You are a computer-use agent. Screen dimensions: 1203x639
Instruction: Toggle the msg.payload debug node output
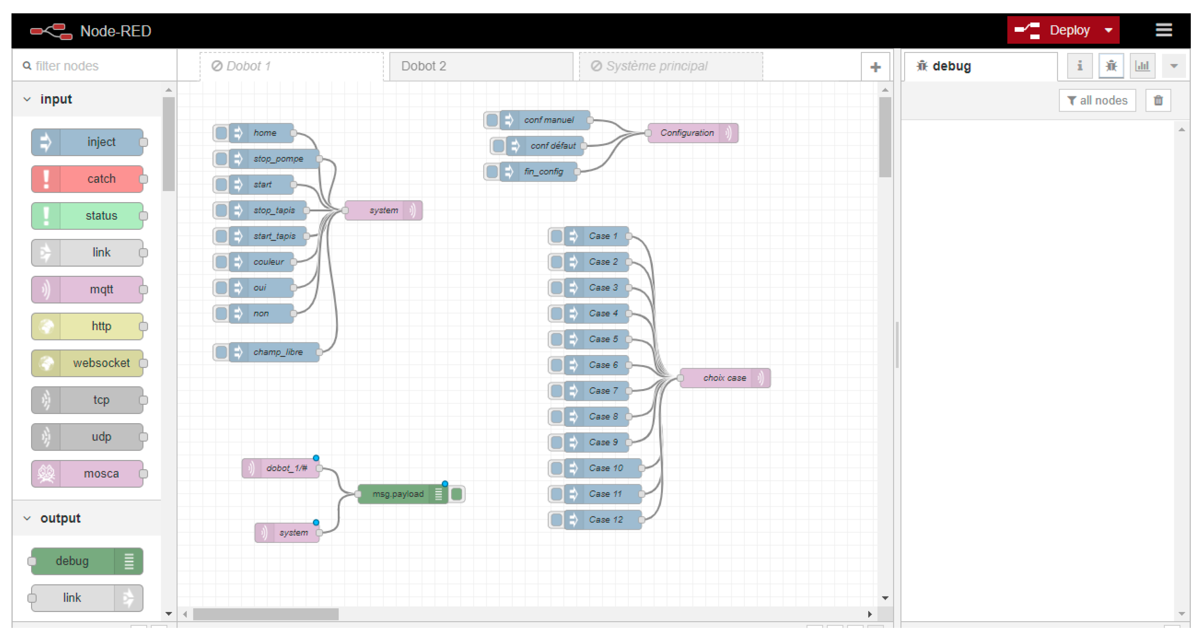[457, 494]
